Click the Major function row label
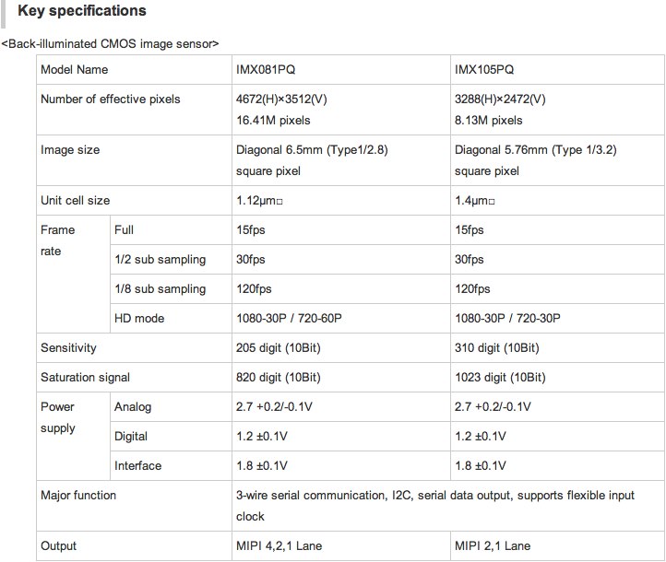666x562 pixels. 78,496
